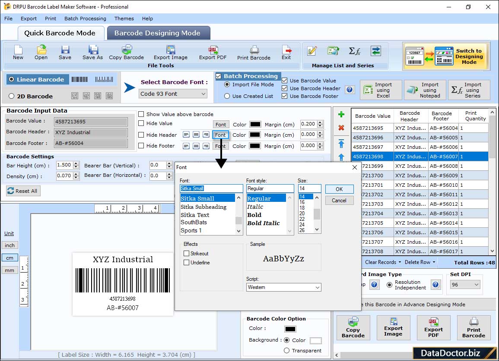Enable Strikeout effect in Font dialog
Image resolution: width=499 pixels, height=361 pixels.
click(187, 254)
